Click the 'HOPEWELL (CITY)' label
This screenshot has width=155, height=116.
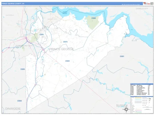tap(52, 19)
